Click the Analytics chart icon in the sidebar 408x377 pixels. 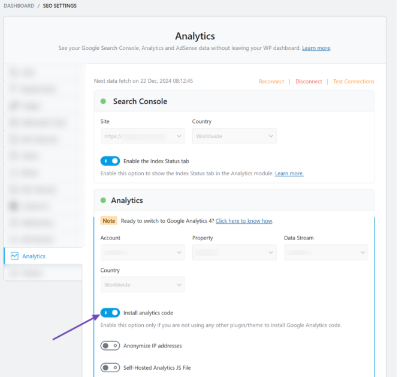14,256
